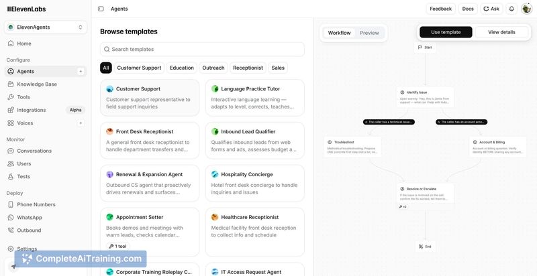Image resolution: width=537 pixels, height=276 pixels.
Task: Click the Healthcare Receptionist avatar icon
Action: pyautogui.click(x=215, y=217)
